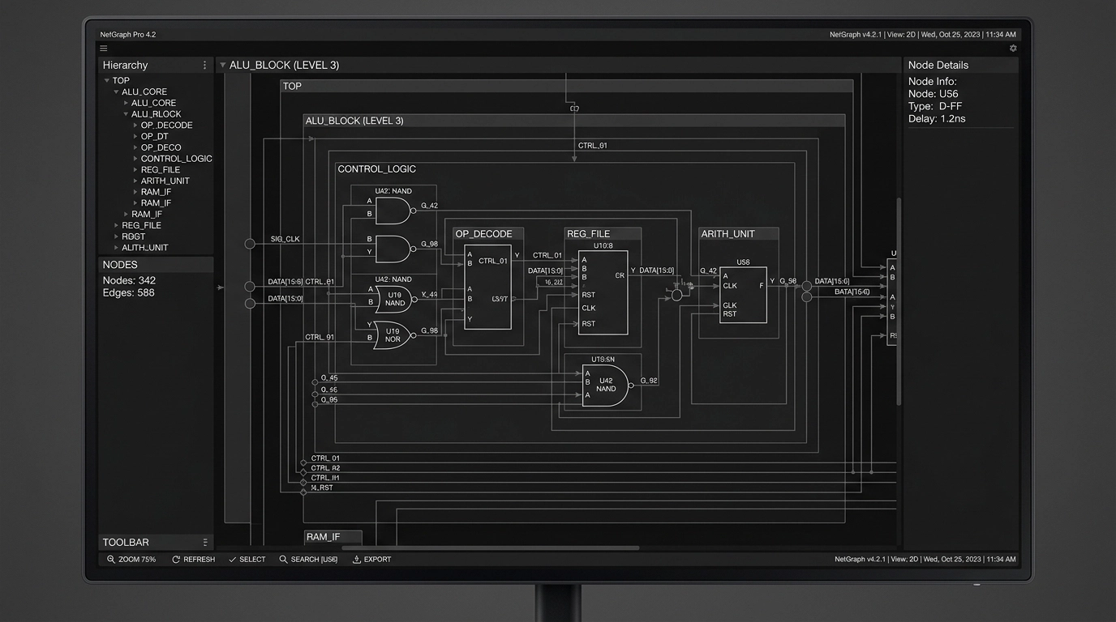The width and height of the screenshot is (1116, 622).
Task: Open the hamburger menu icon above Hierarchy
Action: click(103, 48)
